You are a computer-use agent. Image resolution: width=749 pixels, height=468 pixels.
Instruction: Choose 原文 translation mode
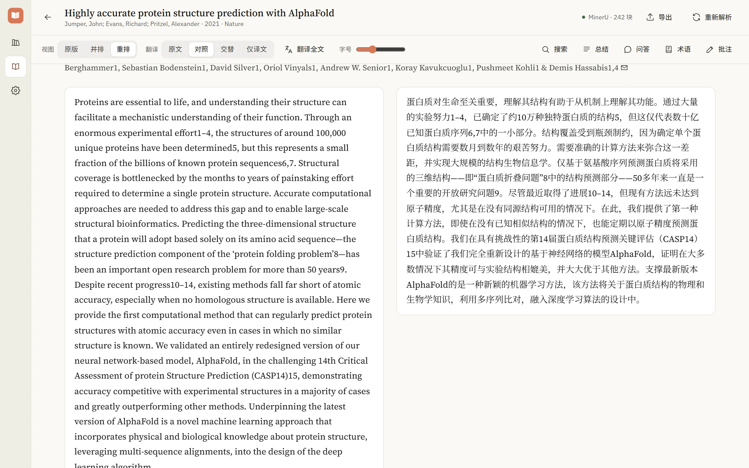(175, 49)
